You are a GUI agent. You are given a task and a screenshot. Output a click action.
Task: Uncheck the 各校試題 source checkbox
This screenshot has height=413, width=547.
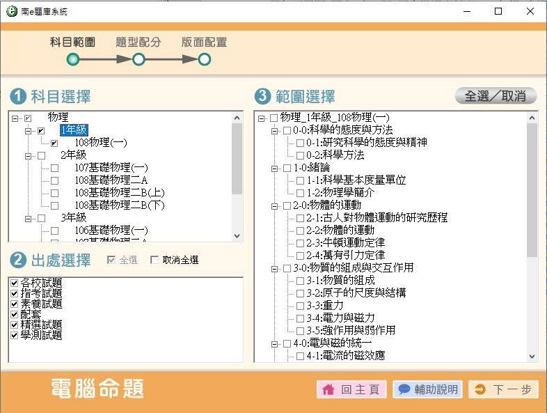pyautogui.click(x=15, y=283)
